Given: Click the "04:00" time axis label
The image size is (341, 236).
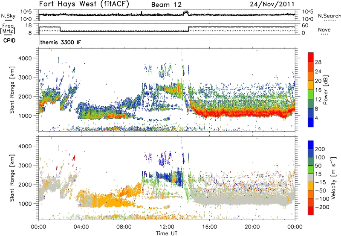Looking at the screenshot, I should click(x=81, y=227).
